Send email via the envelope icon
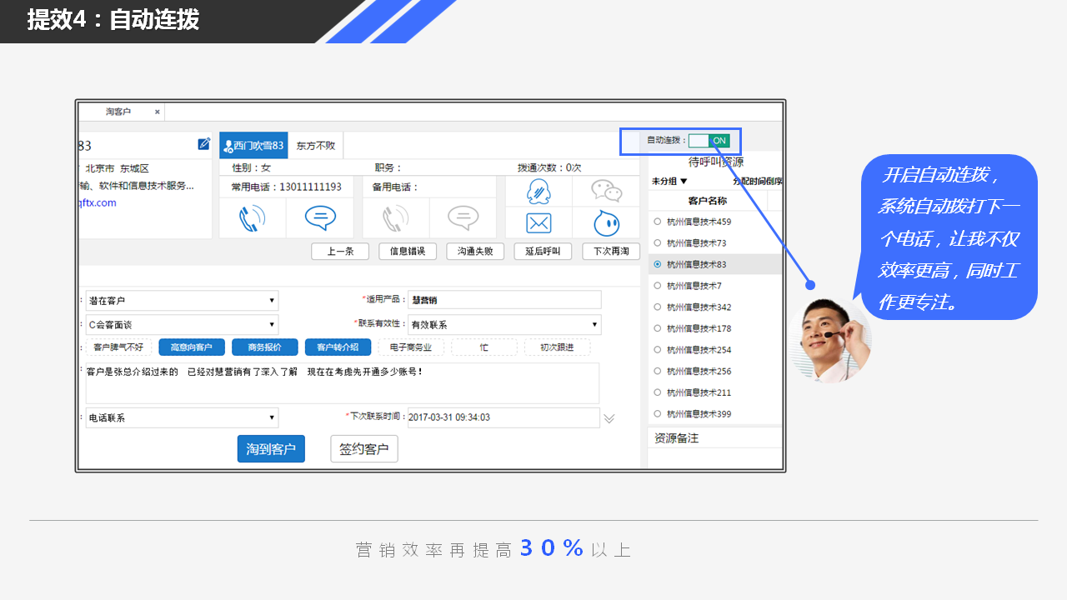The image size is (1067, 600). pyautogui.click(x=539, y=223)
